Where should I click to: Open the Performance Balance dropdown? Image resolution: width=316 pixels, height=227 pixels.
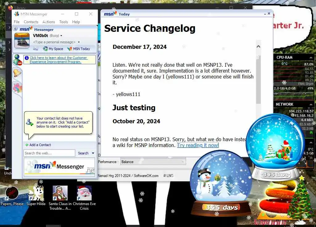click(x=153, y=162)
